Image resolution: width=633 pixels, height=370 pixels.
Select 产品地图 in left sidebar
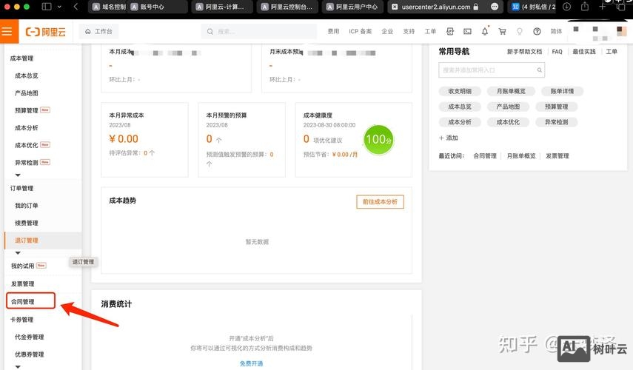tap(26, 93)
